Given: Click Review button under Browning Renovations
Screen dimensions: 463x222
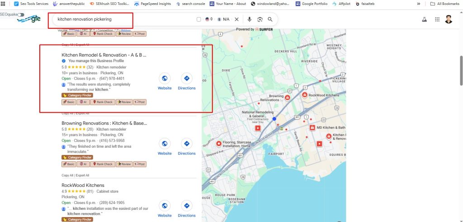Looking at the screenshot, I should pos(124,164).
